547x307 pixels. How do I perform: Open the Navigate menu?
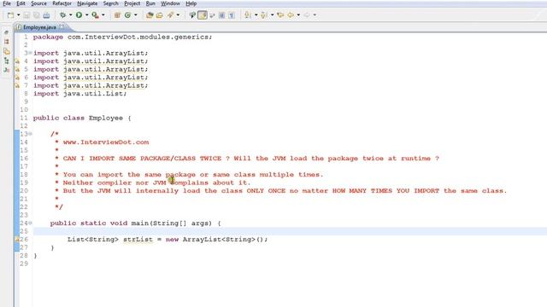click(87, 3)
